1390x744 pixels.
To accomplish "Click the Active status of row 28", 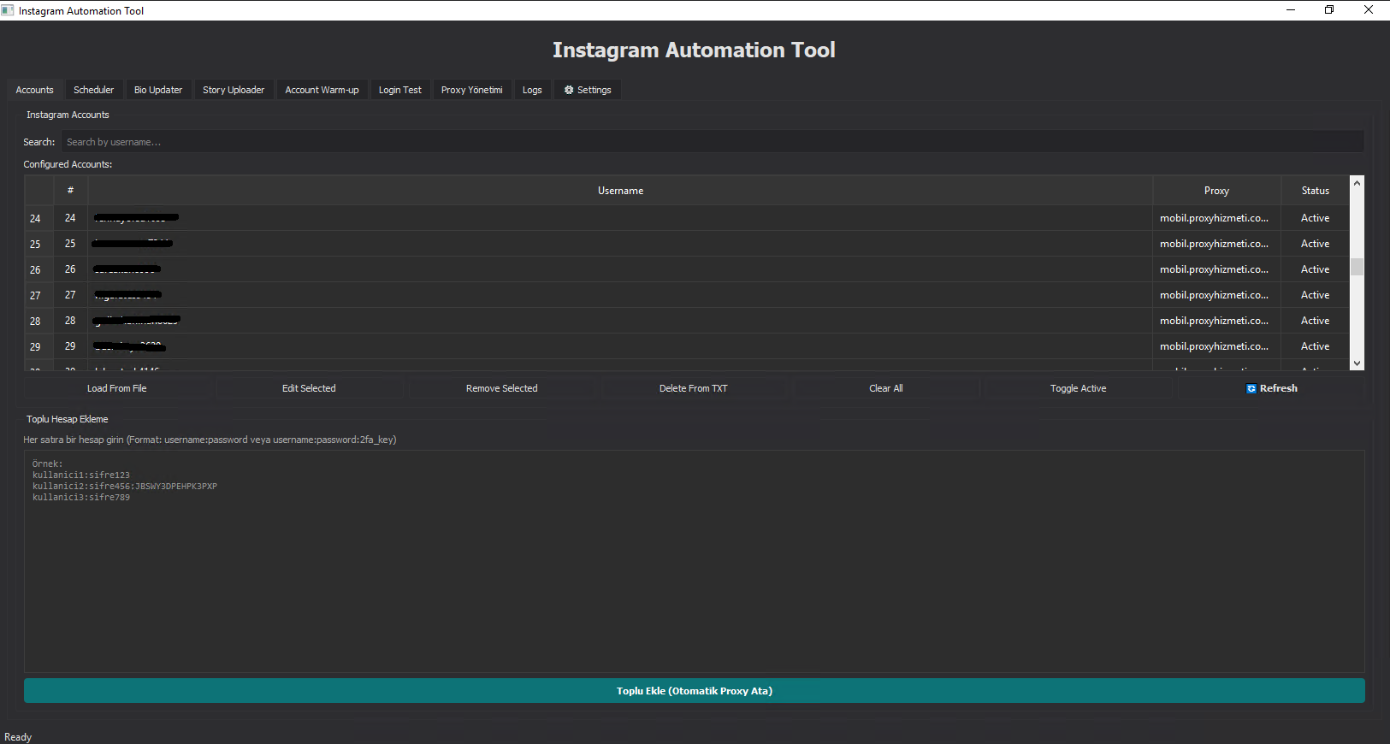I will 1315,321.
